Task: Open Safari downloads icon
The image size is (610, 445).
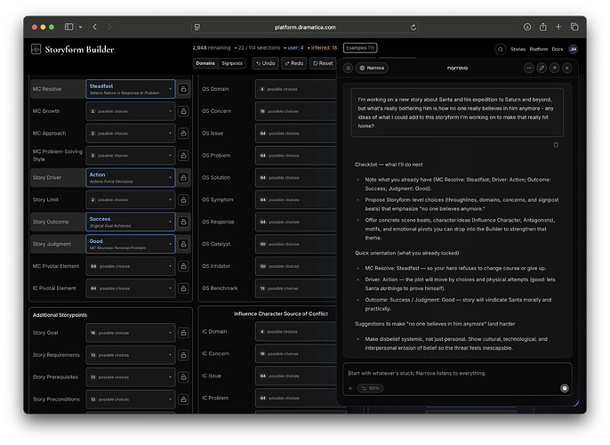Action: (x=527, y=27)
